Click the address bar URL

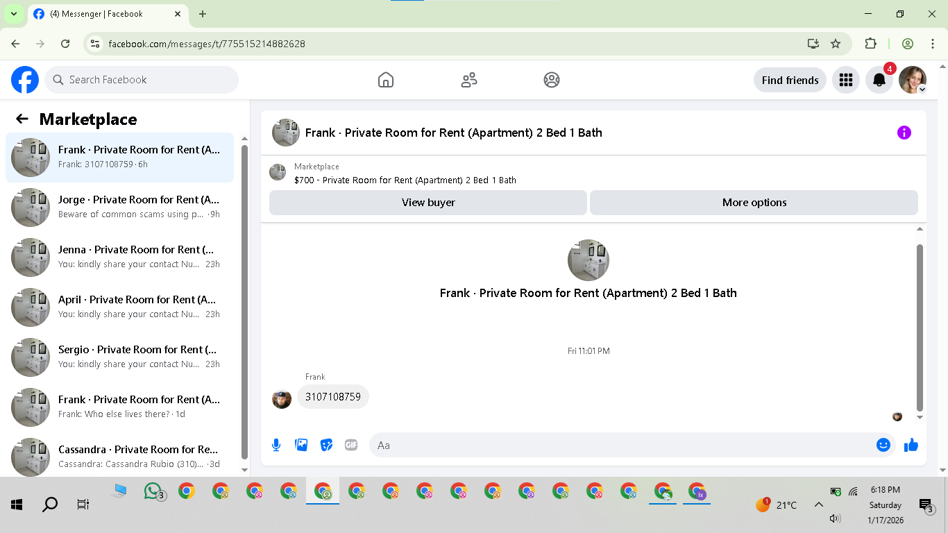[207, 44]
